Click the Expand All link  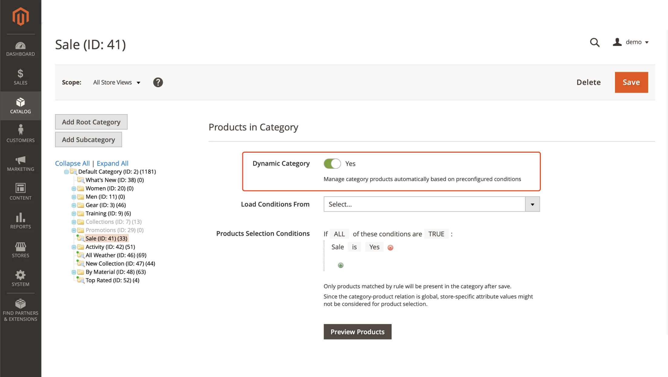[112, 163]
